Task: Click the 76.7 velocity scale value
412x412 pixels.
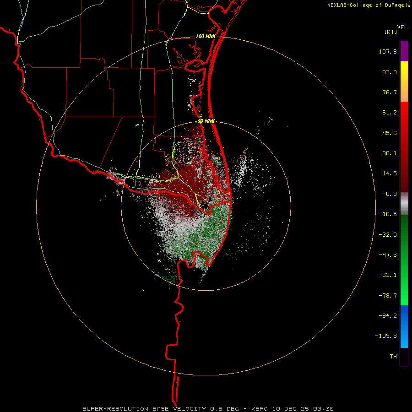Action: click(390, 92)
